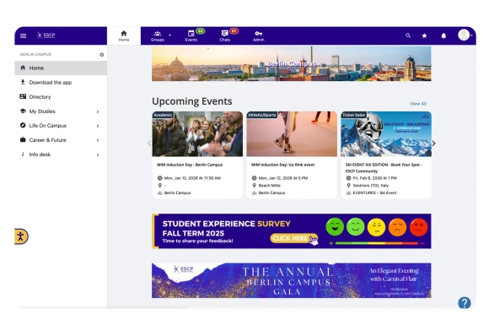489x336 pixels.
Task: Expand the My Studies chevron
Action: pos(98,111)
